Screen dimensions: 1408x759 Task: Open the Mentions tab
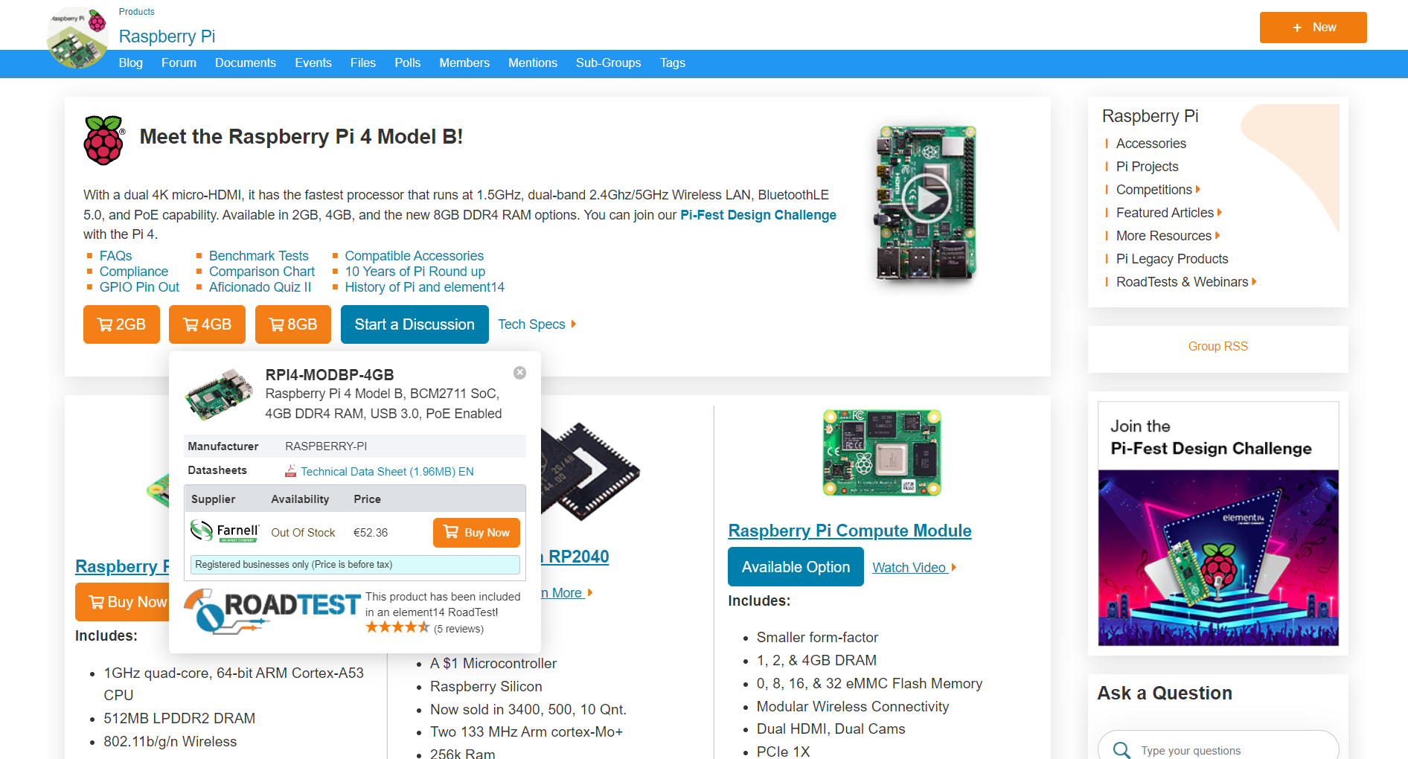[x=533, y=63]
